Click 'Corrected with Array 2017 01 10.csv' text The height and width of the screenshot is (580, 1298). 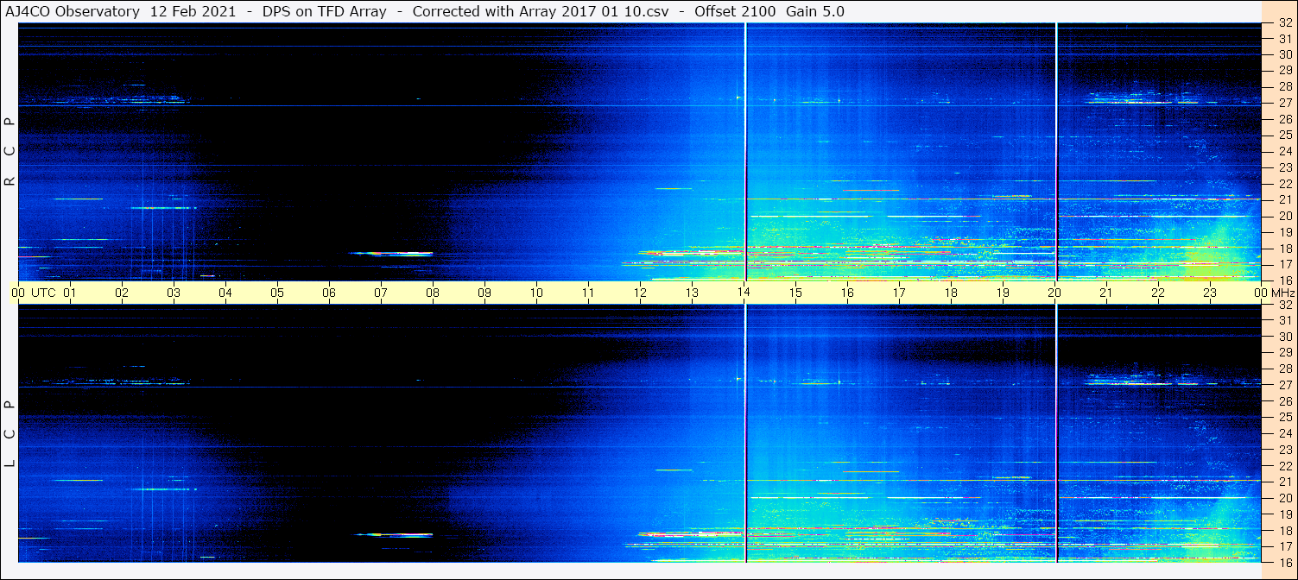tap(539, 11)
